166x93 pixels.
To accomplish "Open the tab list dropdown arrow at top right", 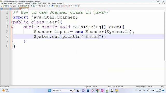I will pos(162,4).
